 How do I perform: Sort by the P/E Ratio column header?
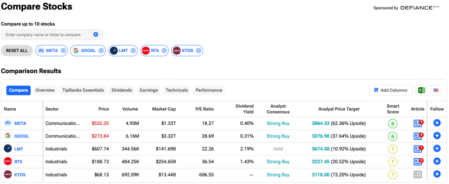[204, 109]
